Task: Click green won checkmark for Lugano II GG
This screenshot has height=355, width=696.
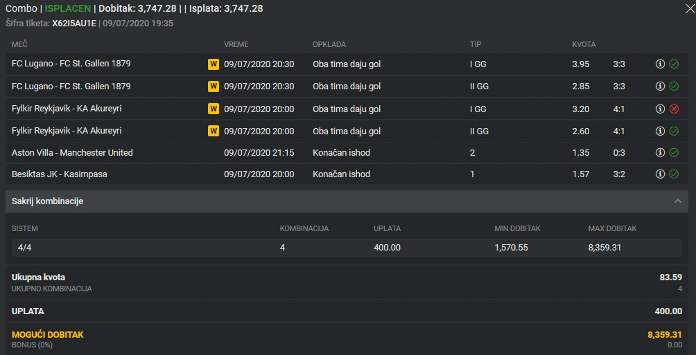Action: 674,86
